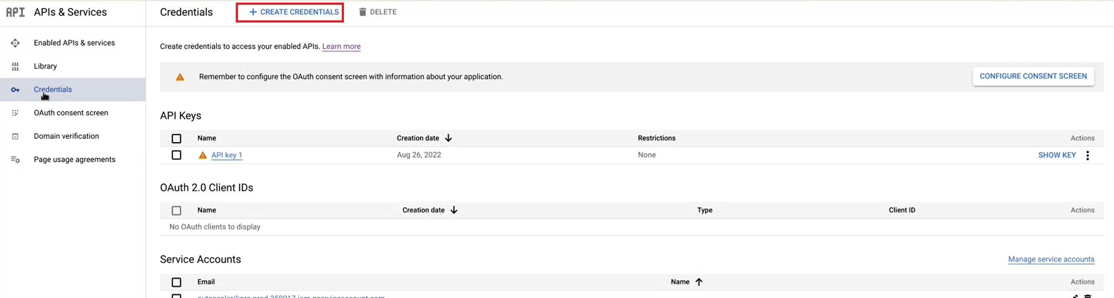The height and width of the screenshot is (298, 1114).
Task: Open three-dot actions menu for API key 1
Action: click(1088, 155)
